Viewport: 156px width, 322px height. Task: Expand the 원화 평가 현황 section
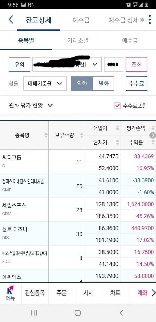click(x=31, y=106)
